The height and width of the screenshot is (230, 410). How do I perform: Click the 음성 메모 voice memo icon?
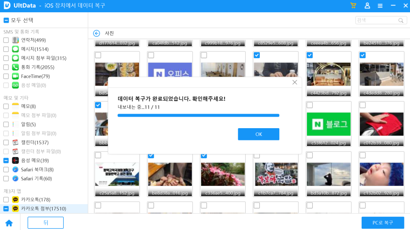15,160
